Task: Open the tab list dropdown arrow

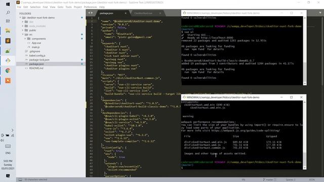Action: (x=320, y=13)
